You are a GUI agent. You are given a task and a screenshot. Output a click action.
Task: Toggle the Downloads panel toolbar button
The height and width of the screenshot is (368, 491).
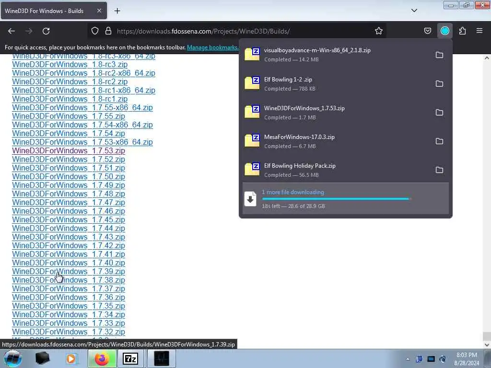(445, 31)
